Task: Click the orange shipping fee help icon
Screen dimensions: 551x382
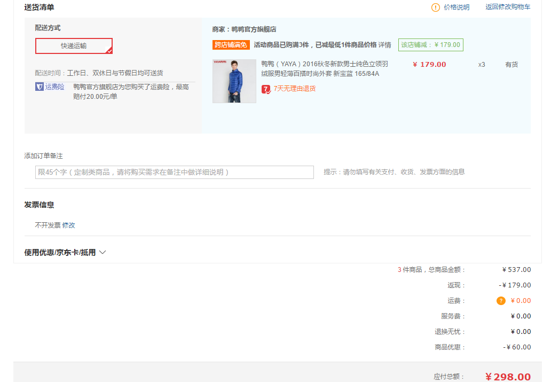Action: pyautogui.click(x=501, y=301)
